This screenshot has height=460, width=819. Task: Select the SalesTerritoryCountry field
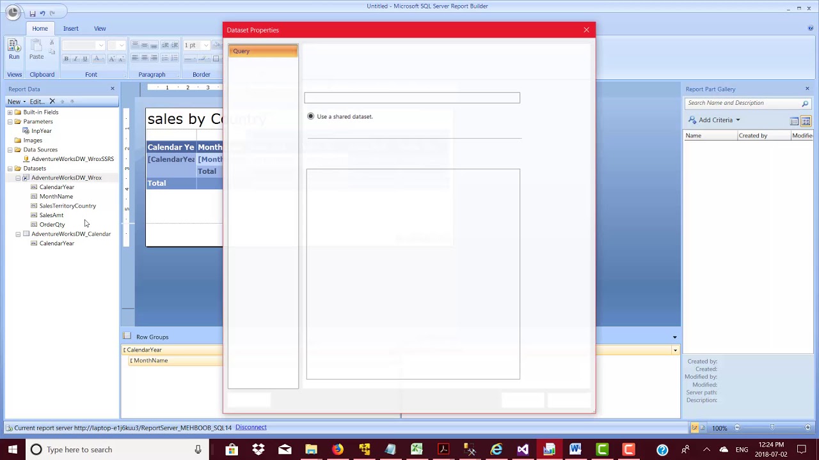67,206
